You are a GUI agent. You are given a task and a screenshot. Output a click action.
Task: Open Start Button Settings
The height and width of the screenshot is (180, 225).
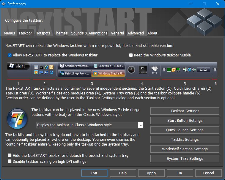[185, 120]
